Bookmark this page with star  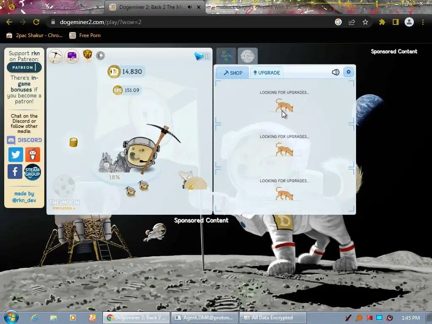click(x=365, y=22)
